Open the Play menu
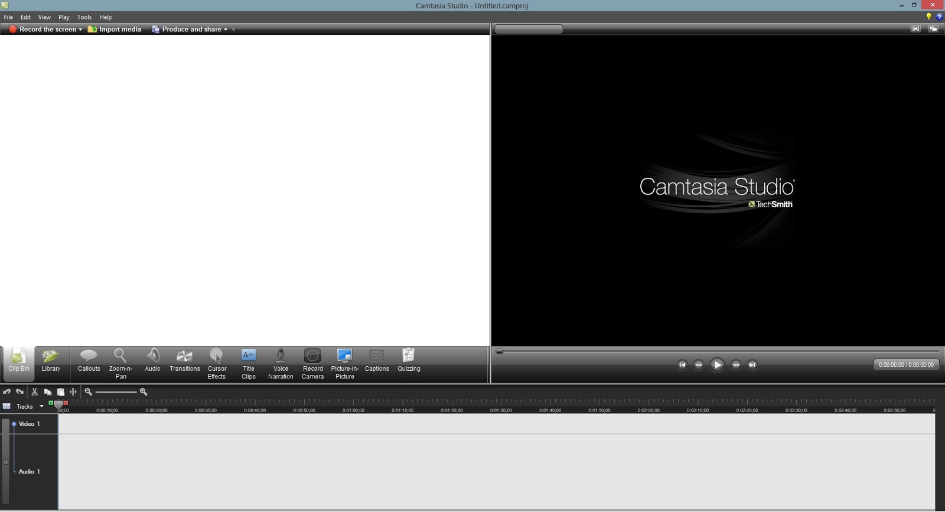945x512 pixels. click(x=64, y=17)
